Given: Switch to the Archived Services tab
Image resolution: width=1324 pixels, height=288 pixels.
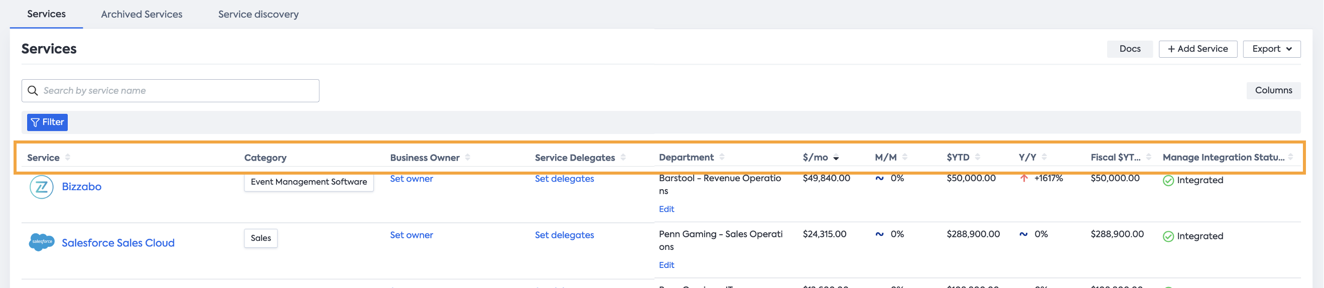Looking at the screenshot, I should click(x=142, y=15).
